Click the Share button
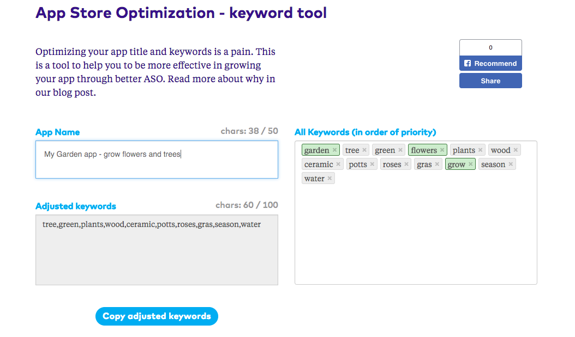 pyautogui.click(x=490, y=80)
